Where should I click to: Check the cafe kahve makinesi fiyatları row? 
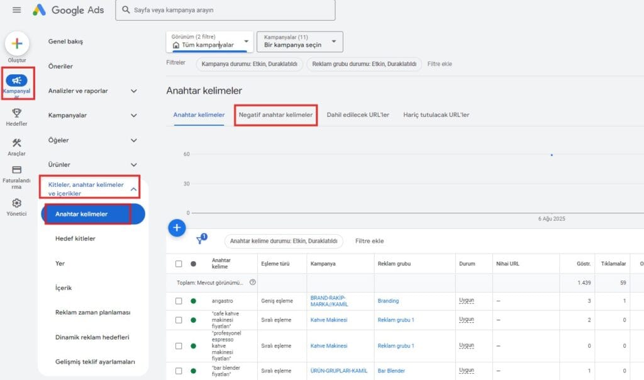coord(179,320)
